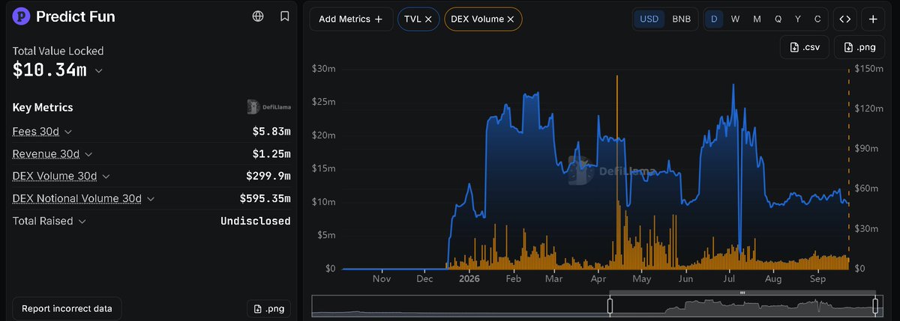Viewport: 900px width, 321px height.
Task: Click the tall orange April volume spike
Action: tap(616, 172)
